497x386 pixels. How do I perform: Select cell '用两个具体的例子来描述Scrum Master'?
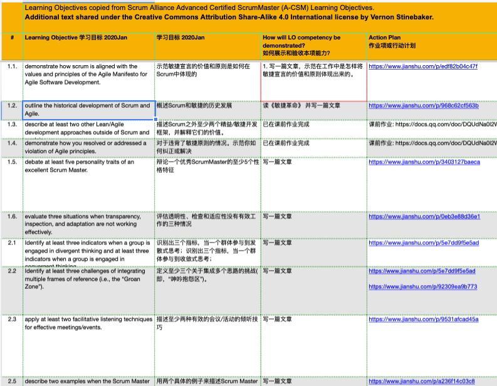[207, 382]
